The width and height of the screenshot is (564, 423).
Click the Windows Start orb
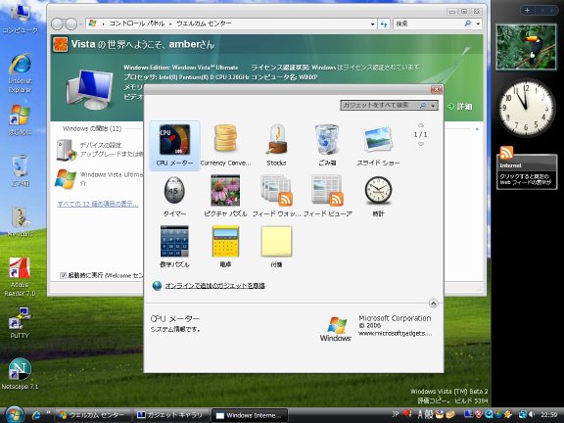pyautogui.click(x=15, y=415)
